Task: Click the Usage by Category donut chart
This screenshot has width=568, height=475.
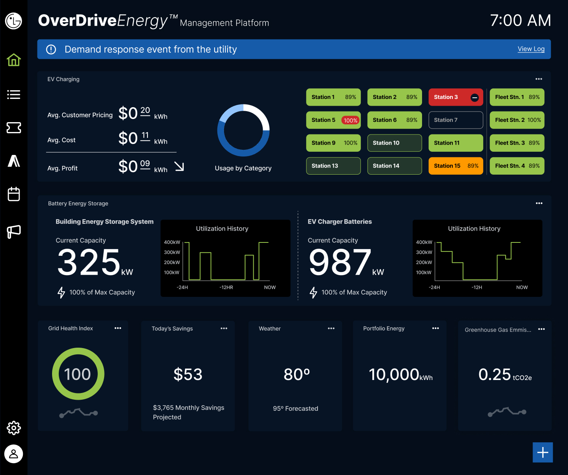Action: point(243,130)
